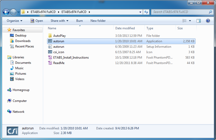Open the recent pages dropdown arrow
Viewport: 216px width, 140px height.
(x=18, y=12)
